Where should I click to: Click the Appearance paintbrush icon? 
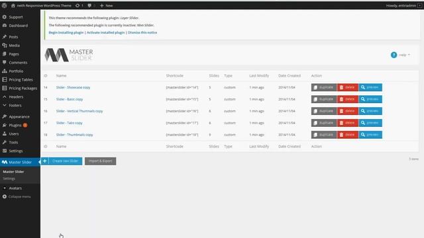point(5,116)
